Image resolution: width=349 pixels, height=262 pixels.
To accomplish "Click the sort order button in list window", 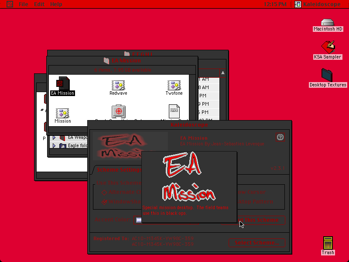I will pyautogui.click(x=222, y=73).
